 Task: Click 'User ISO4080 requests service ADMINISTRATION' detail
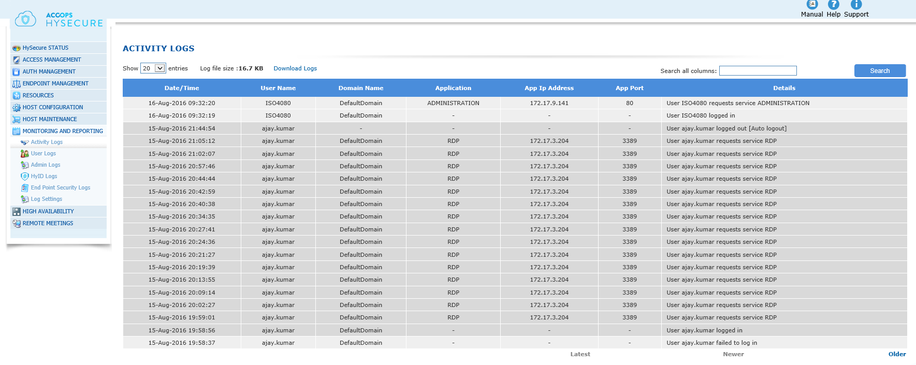point(738,103)
